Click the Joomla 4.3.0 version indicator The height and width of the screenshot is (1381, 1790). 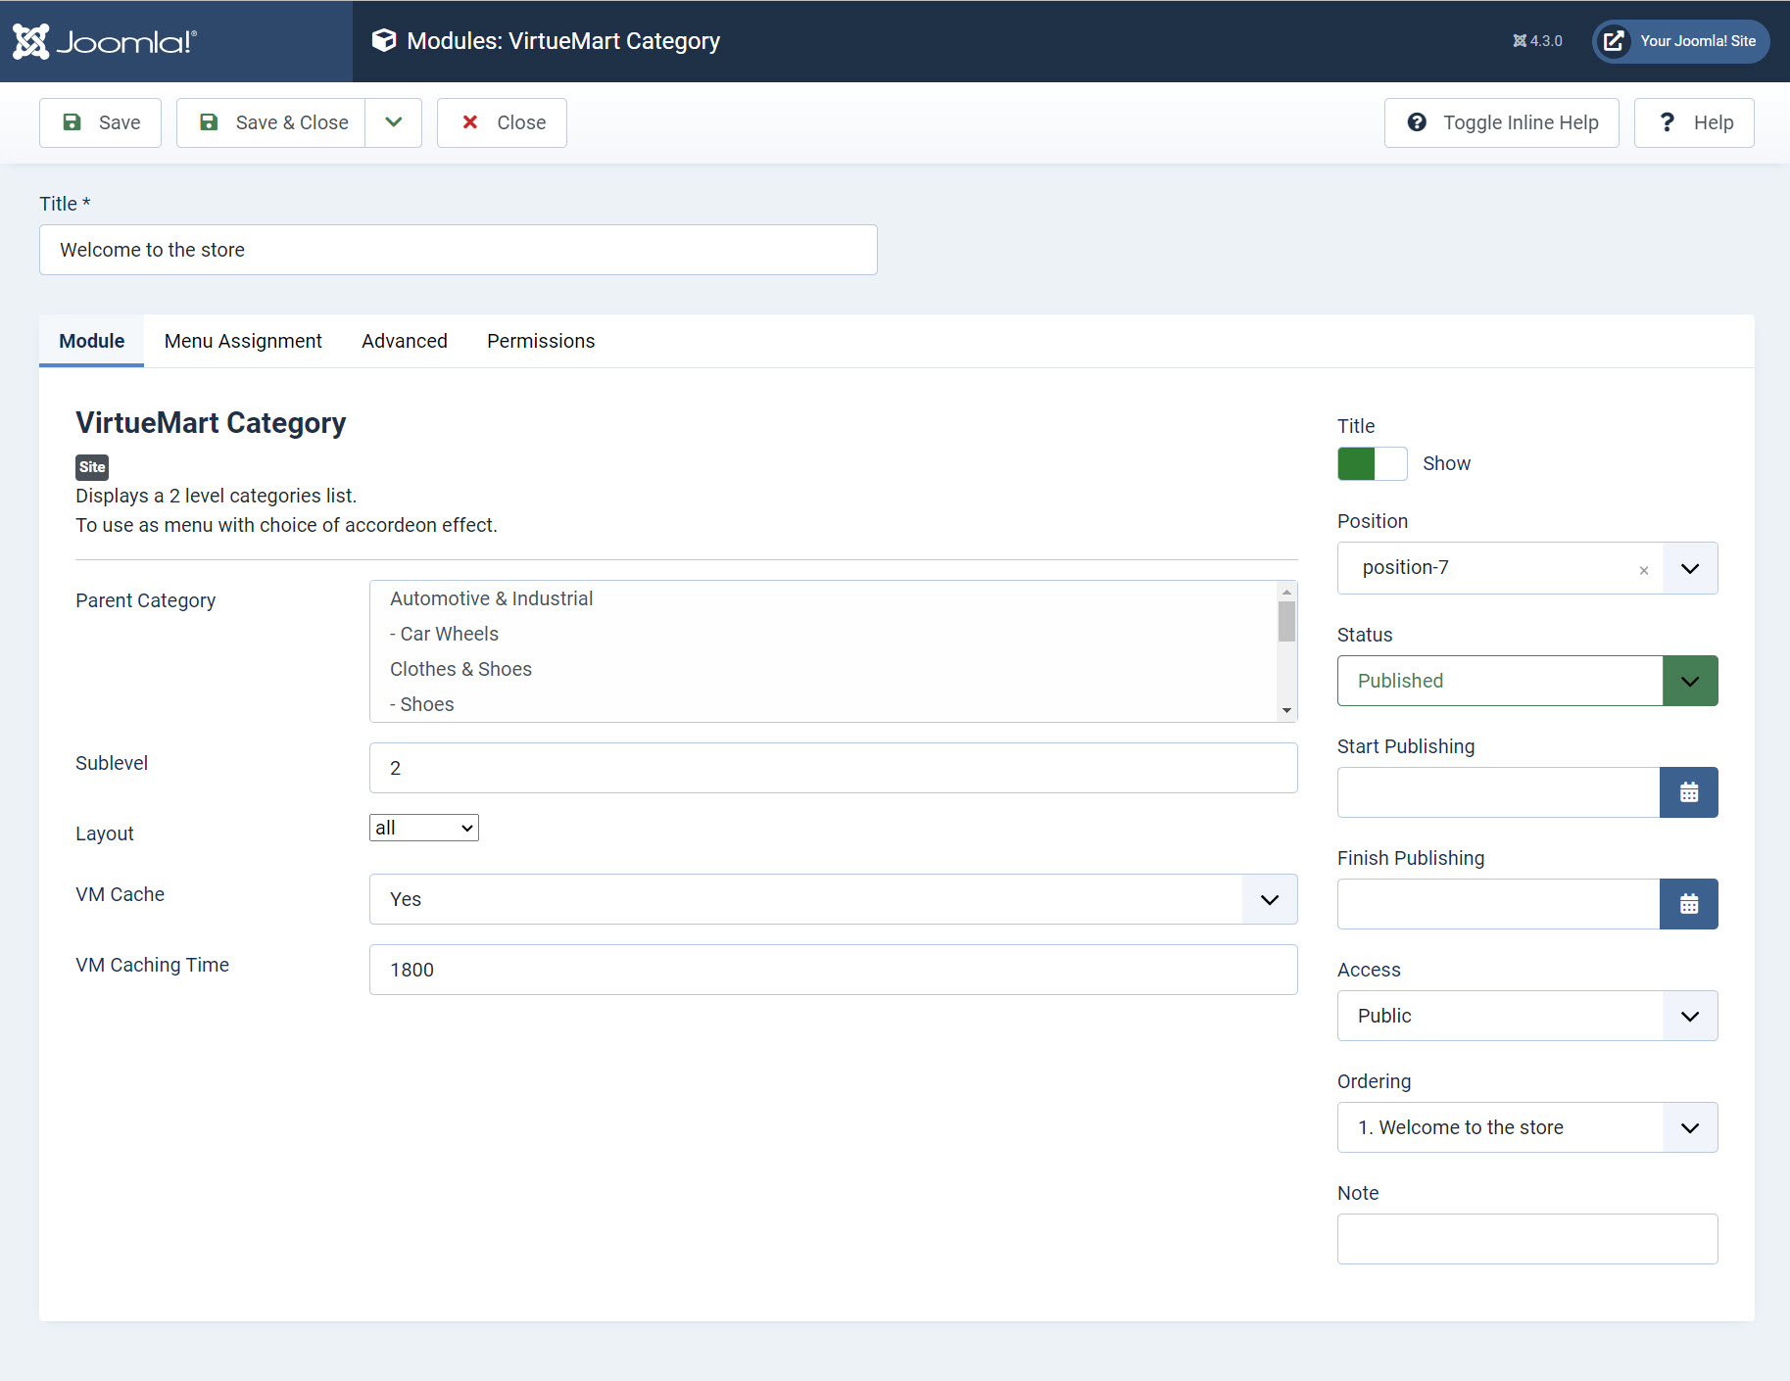click(x=1537, y=41)
